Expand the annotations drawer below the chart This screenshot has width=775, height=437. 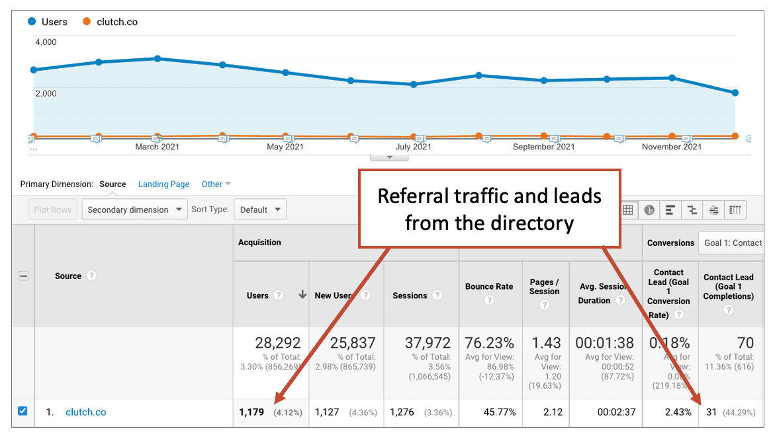pos(389,157)
